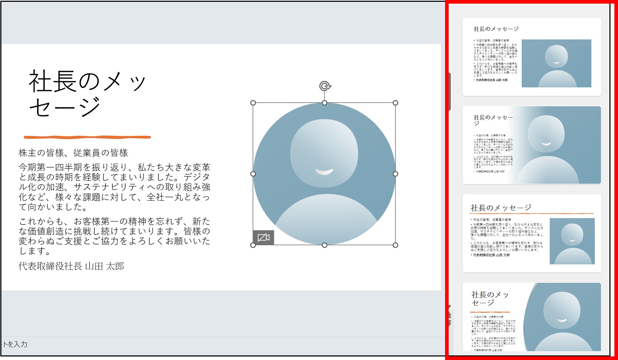Click the bottom-right corner handle of the picture
This screenshot has width=618, height=360.
pos(395,245)
